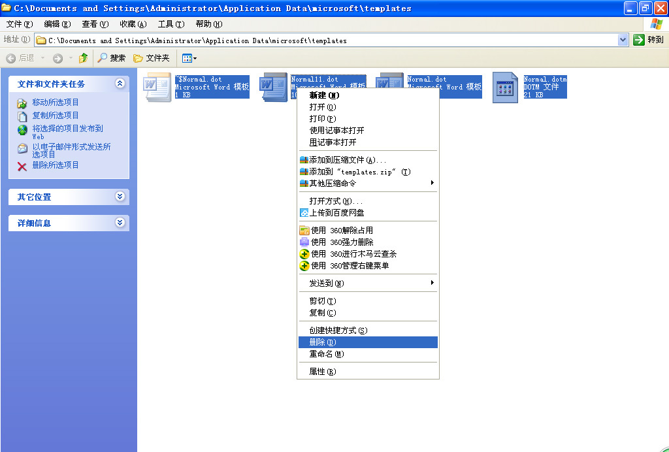The image size is (669, 452).
Task: Choose 复制(C) in context menu
Action: 368,313
